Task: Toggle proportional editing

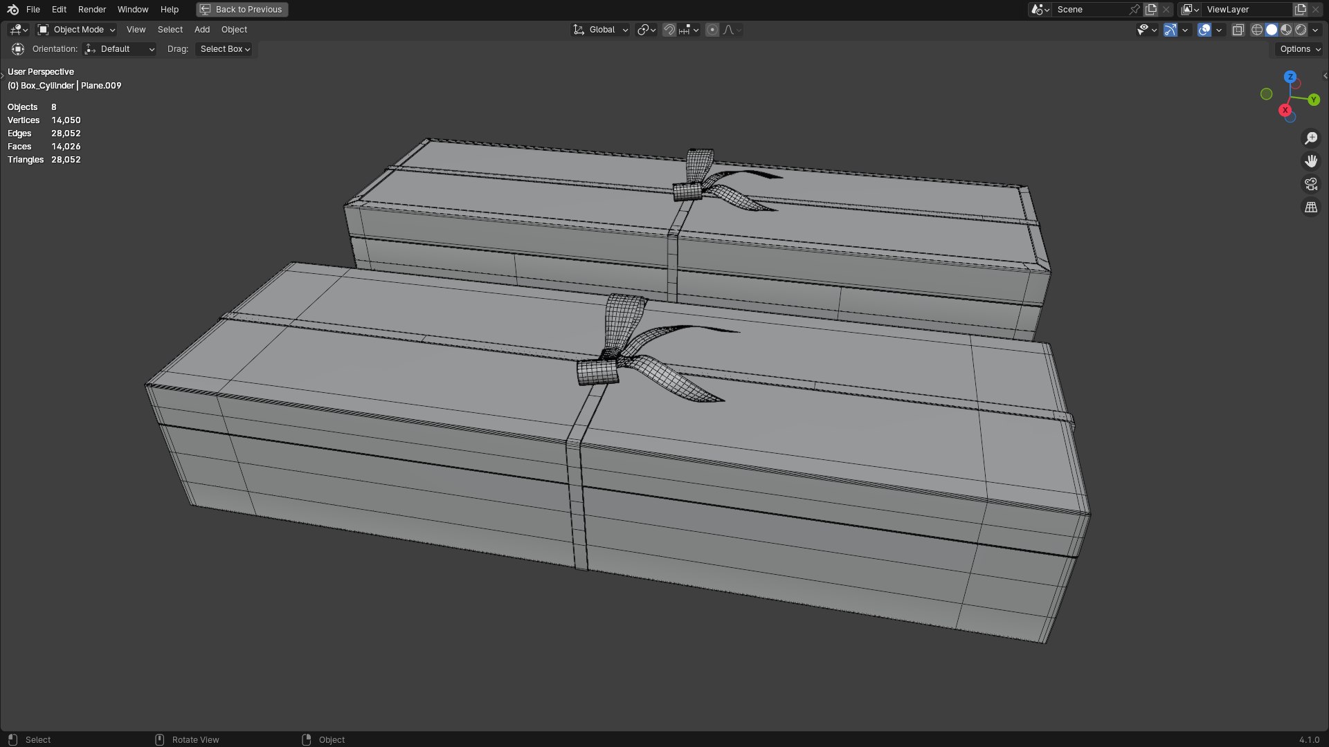Action: coord(712,30)
